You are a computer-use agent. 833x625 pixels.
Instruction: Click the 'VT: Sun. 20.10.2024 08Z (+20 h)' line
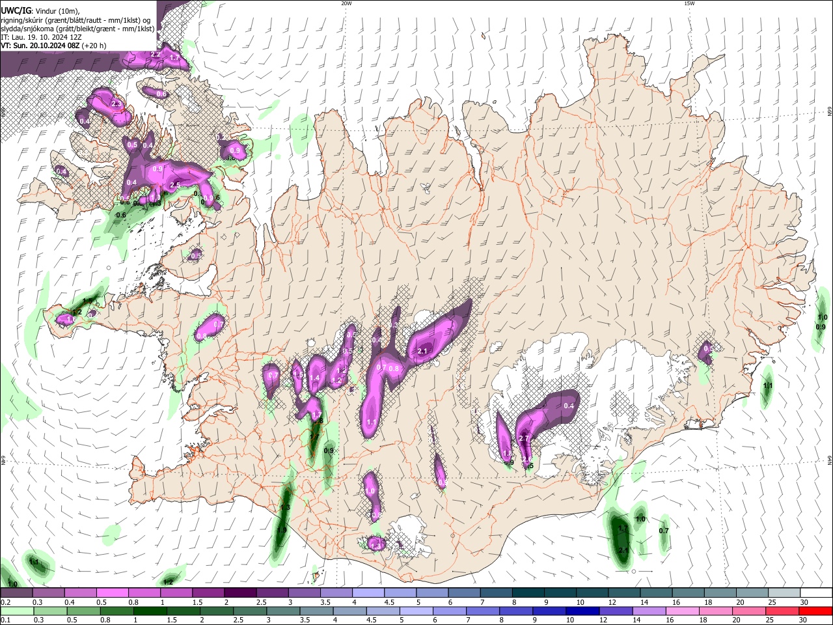53,46
